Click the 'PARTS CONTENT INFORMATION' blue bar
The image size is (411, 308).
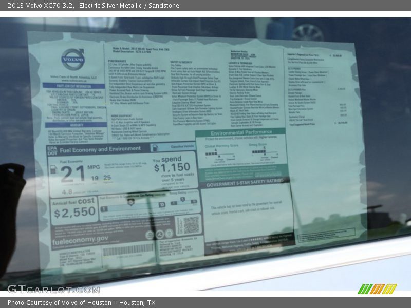point(74,86)
